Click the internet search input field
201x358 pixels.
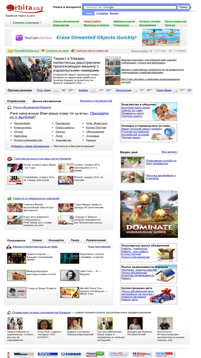pos(130,8)
